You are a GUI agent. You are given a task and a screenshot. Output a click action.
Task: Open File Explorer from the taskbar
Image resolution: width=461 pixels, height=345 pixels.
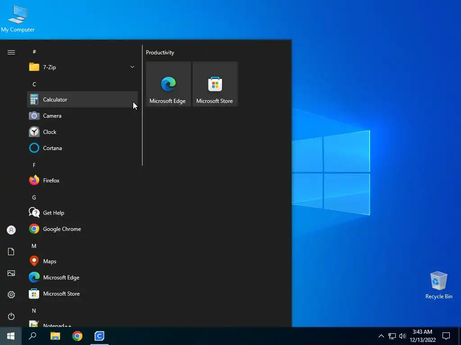(x=55, y=336)
